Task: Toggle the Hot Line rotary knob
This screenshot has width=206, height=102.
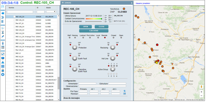Action: coord(113,58)
